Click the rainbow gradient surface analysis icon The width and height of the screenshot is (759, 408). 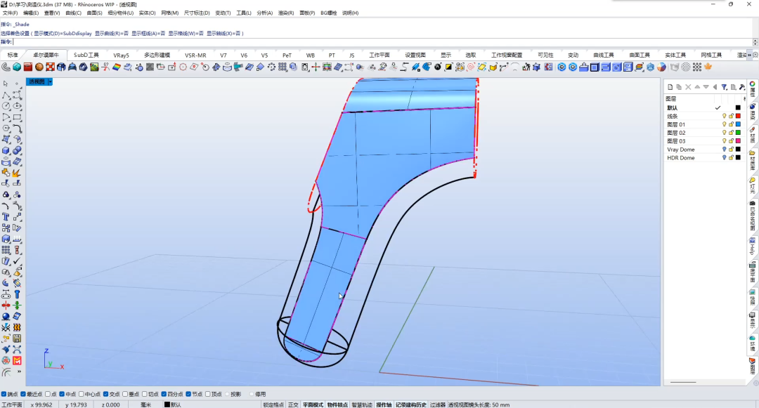pos(116,67)
